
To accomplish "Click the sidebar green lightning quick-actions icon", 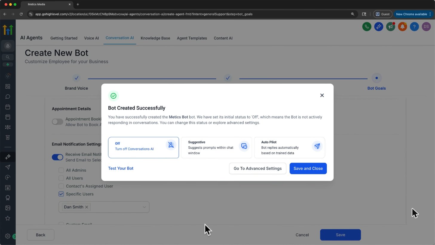I will (x=8, y=65).
